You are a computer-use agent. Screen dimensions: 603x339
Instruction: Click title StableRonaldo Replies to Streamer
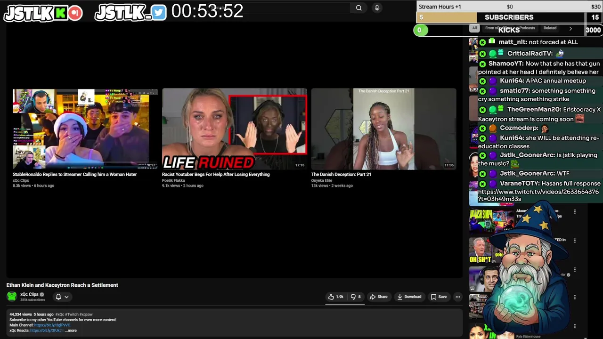pos(74,174)
